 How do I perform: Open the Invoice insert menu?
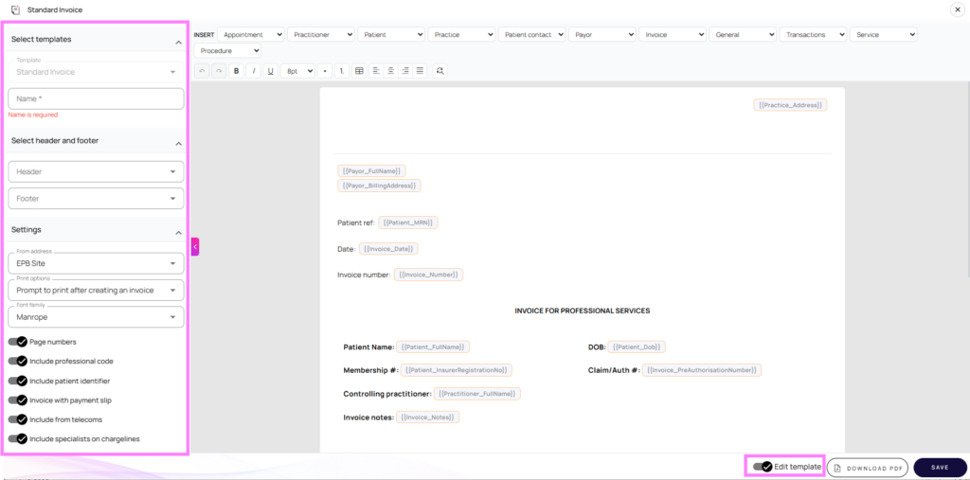coord(673,35)
